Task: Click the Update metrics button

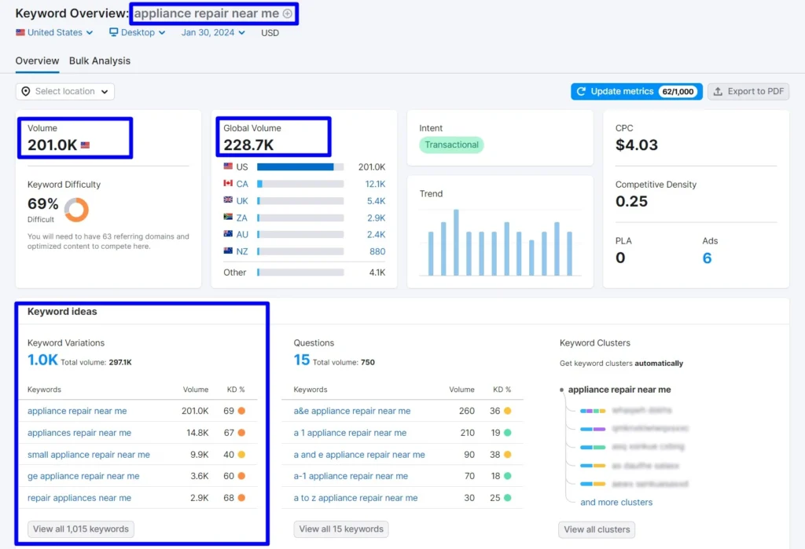Action: [636, 91]
